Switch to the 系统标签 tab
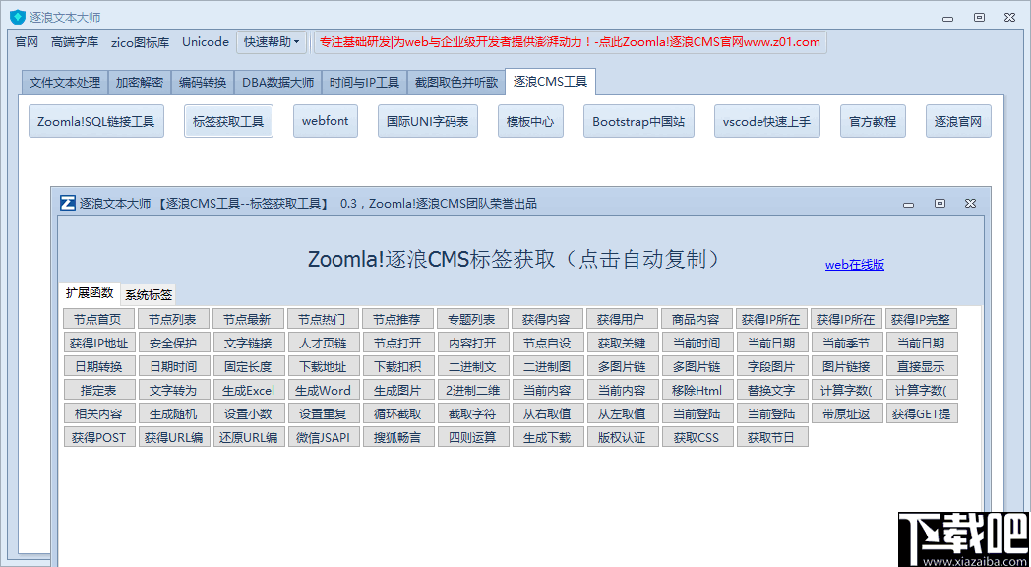This screenshot has height=567, width=1031. click(149, 294)
